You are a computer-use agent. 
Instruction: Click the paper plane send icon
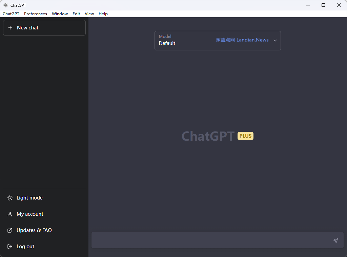[x=335, y=240]
